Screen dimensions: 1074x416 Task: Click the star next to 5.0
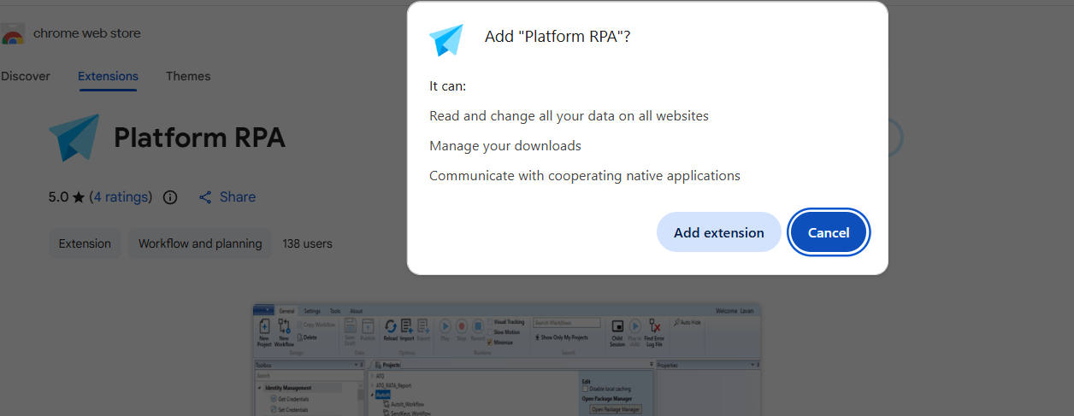click(79, 197)
